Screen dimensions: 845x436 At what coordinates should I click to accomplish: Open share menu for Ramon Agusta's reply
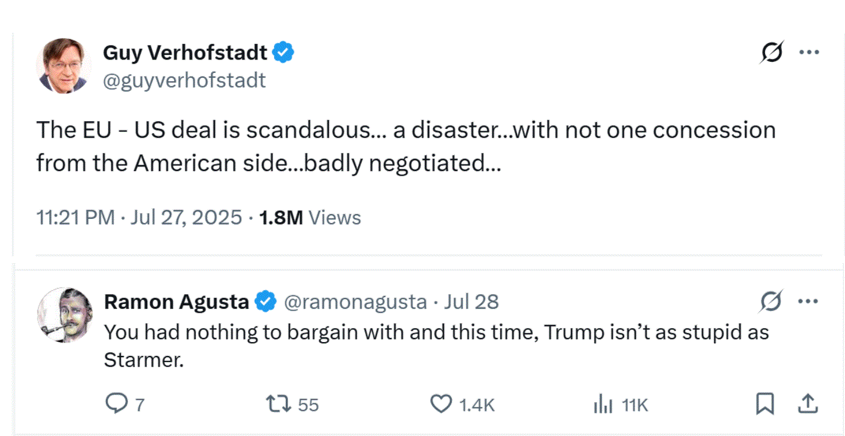(806, 403)
